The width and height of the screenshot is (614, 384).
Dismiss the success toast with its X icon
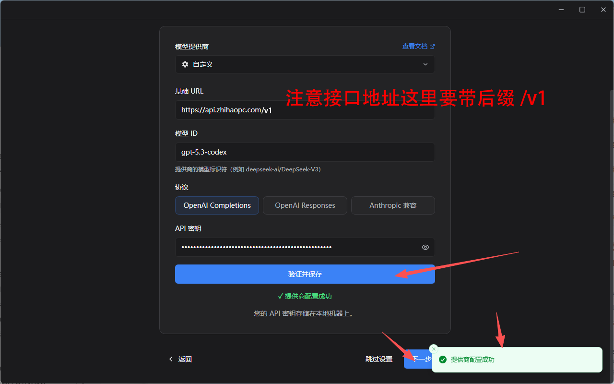click(434, 349)
